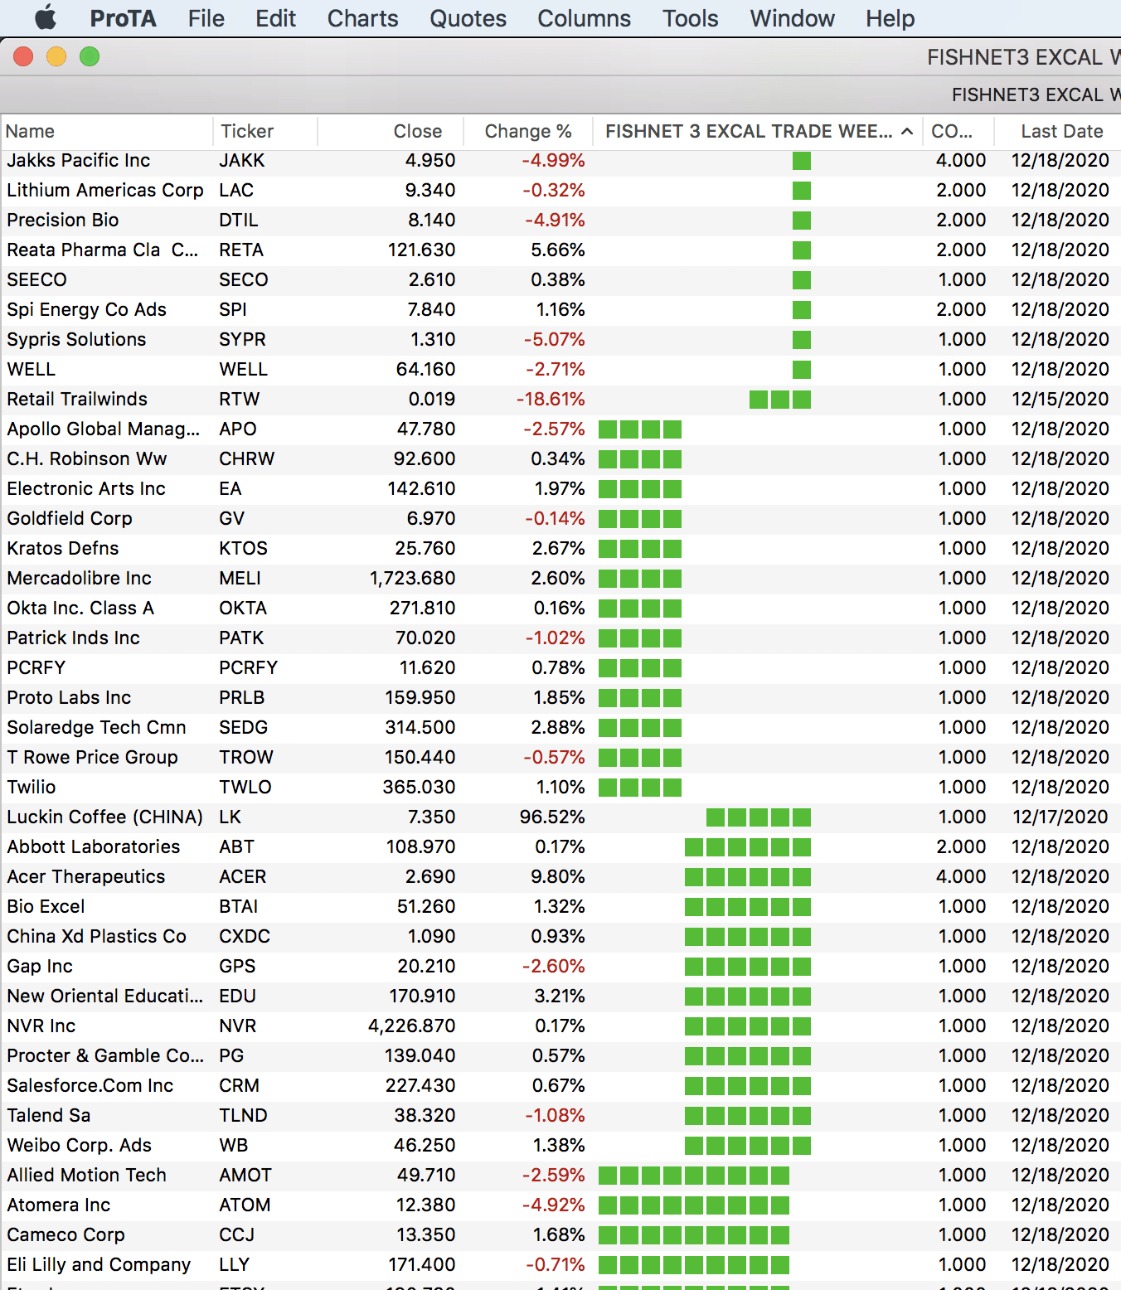The height and width of the screenshot is (1290, 1121).
Task: Open the Tools menu
Action: point(690,18)
